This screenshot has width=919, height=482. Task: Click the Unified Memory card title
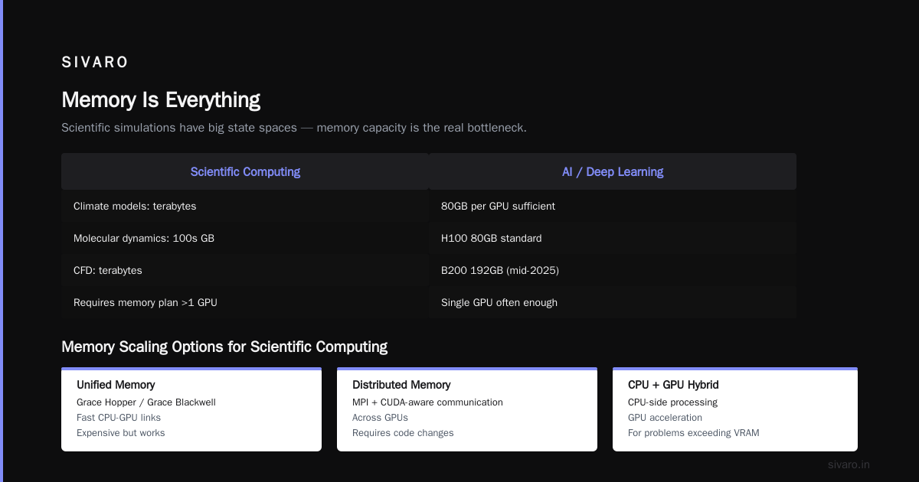click(116, 385)
